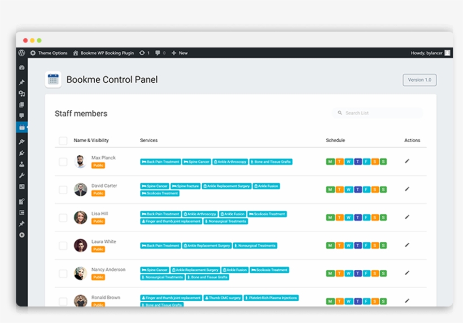
Task: Click blue W Wednesday swatch for Lisa Hill
Action: pos(349,218)
